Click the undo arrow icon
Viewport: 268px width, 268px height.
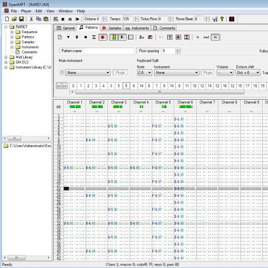[161, 37]
